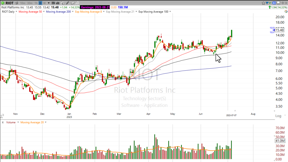Open the dropdown arrow next to Log
Image resolution: width=288 pixels, height=162 pixels.
(x=285, y=115)
